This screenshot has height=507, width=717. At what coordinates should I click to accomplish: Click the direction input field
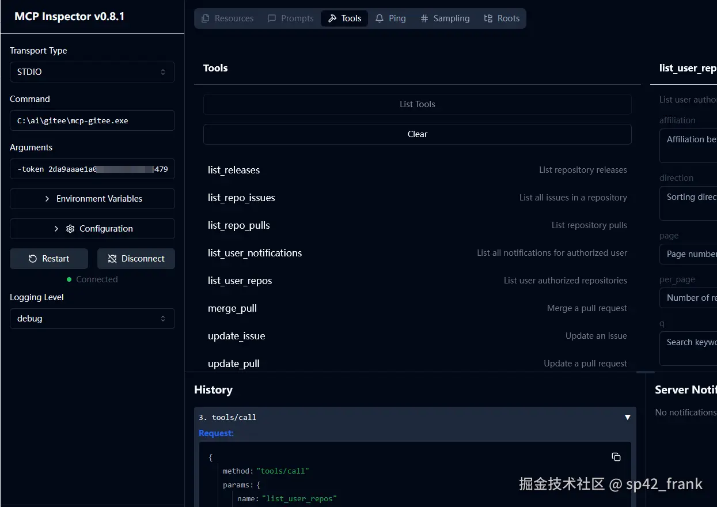[688, 203]
